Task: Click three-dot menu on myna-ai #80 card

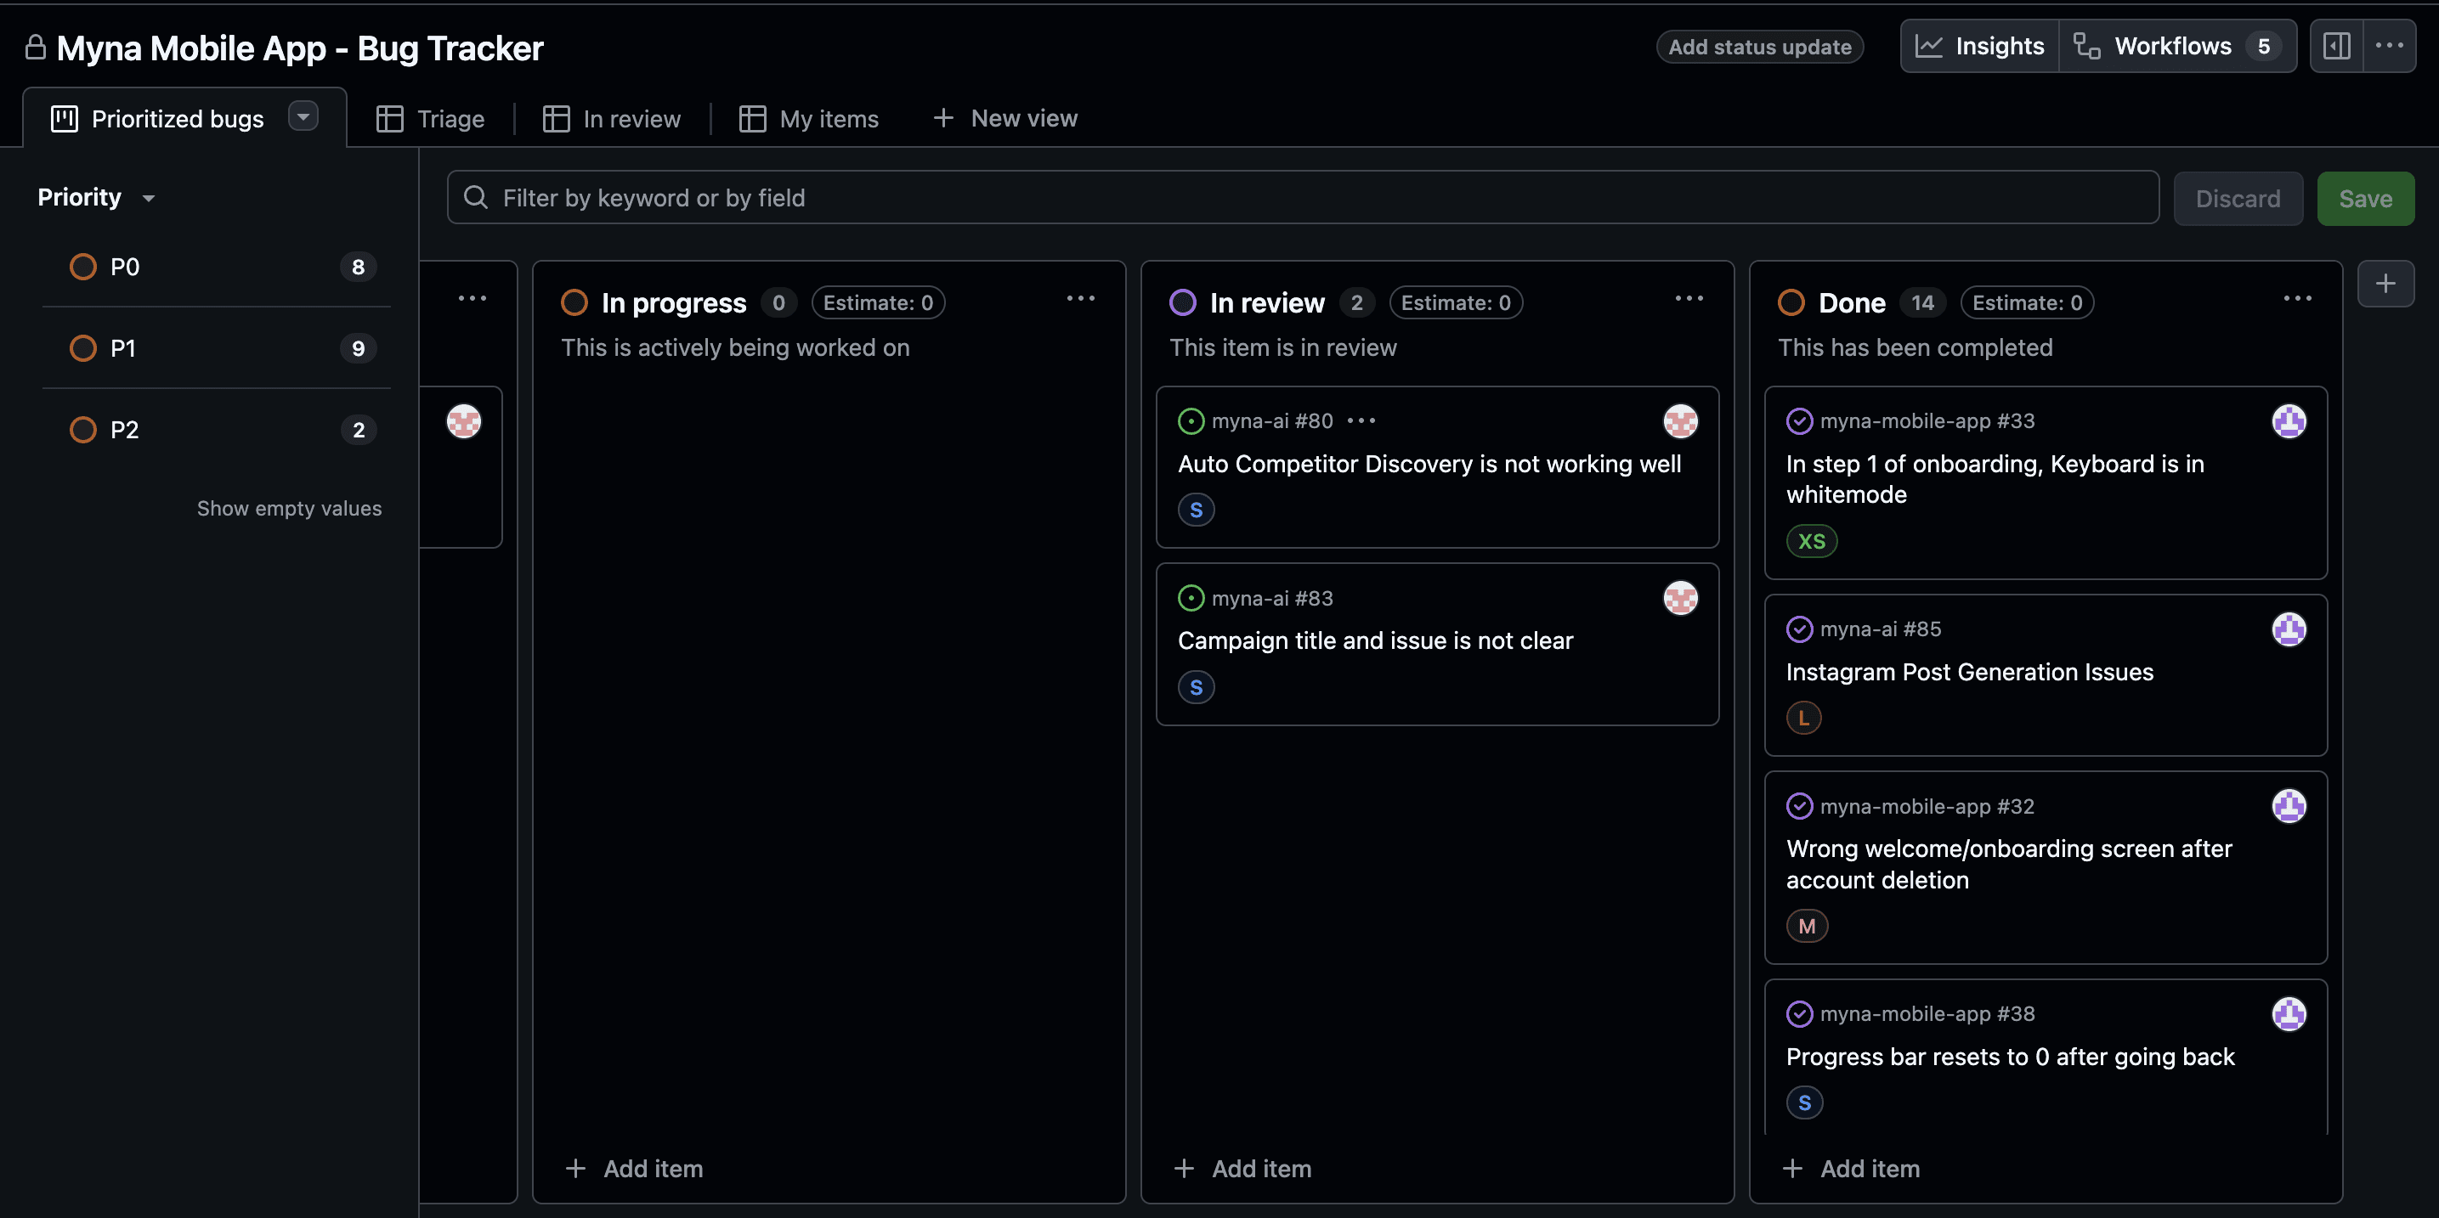Action: click(1361, 420)
